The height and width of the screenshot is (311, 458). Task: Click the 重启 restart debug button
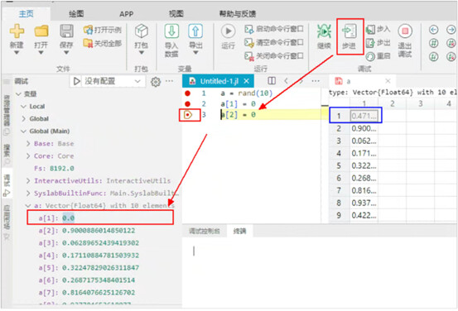coord(378,56)
